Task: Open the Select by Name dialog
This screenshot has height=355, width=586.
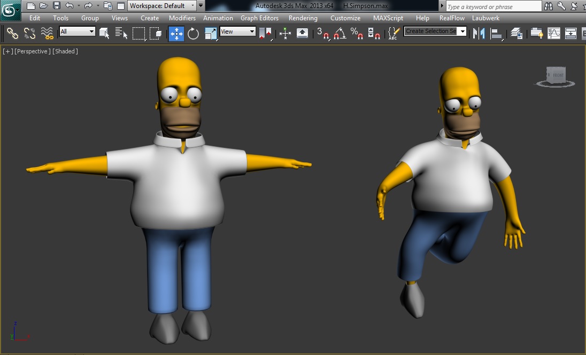Action: [121, 33]
